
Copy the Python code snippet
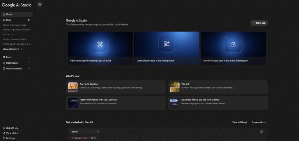click(261, 132)
